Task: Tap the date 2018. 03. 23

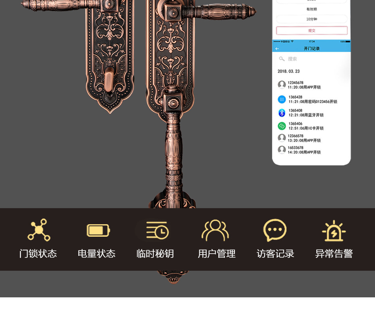Action: pyautogui.click(x=288, y=71)
